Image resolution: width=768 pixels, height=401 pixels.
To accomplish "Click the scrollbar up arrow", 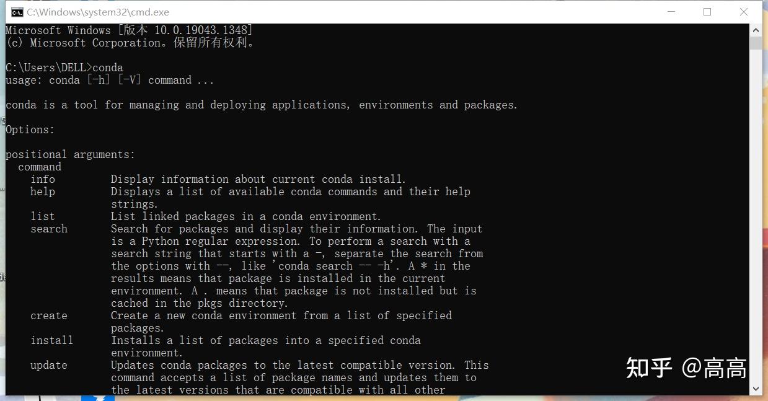I will (x=756, y=30).
